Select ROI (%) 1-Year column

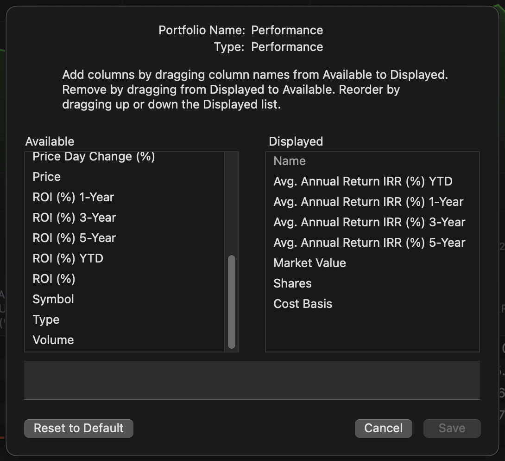click(x=73, y=197)
